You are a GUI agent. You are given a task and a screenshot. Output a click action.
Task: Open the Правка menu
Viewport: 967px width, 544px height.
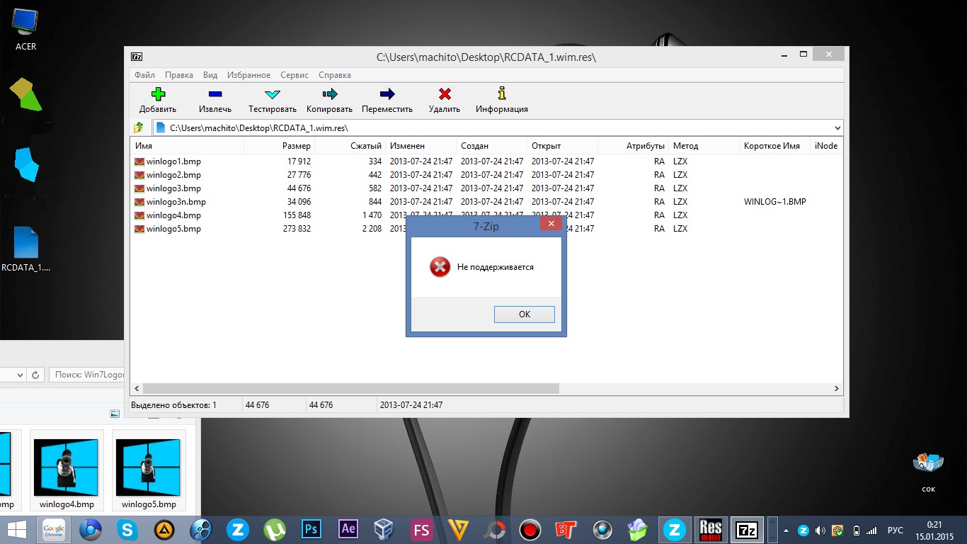179,75
